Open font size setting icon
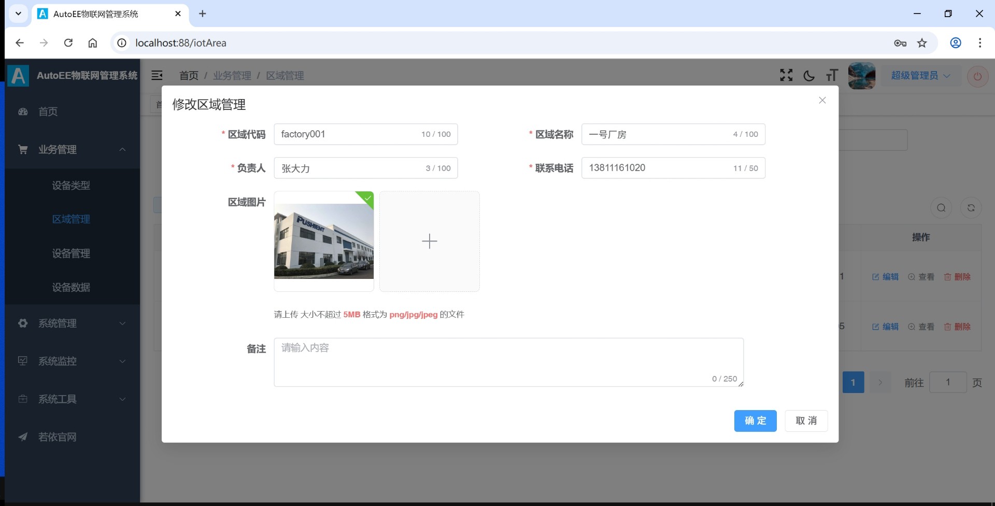The width and height of the screenshot is (995, 506). click(x=832, y=76)
